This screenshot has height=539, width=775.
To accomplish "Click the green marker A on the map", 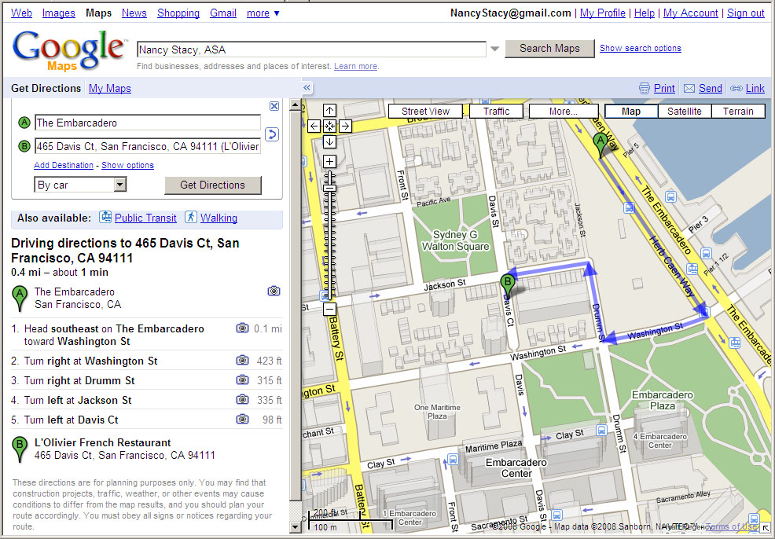I will pos(601,145).
